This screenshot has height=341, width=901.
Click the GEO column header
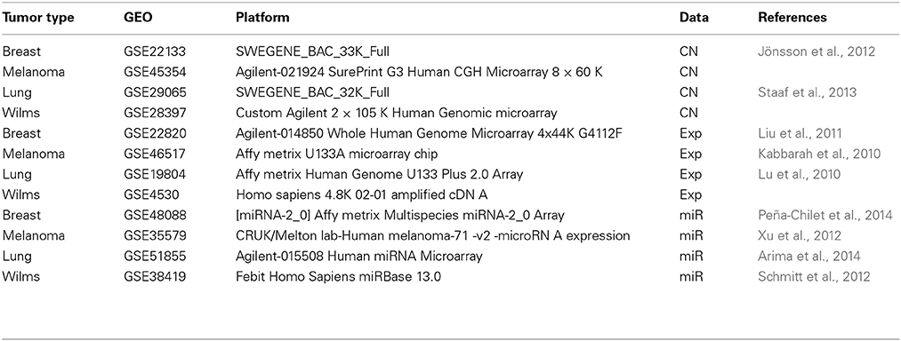coord(137,18)
